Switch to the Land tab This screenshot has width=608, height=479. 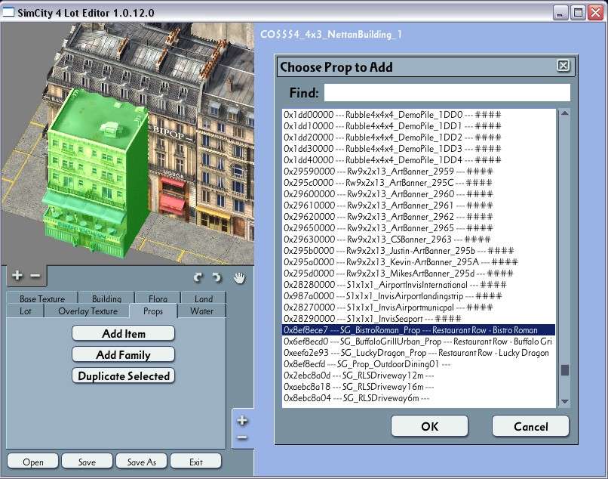204,298
